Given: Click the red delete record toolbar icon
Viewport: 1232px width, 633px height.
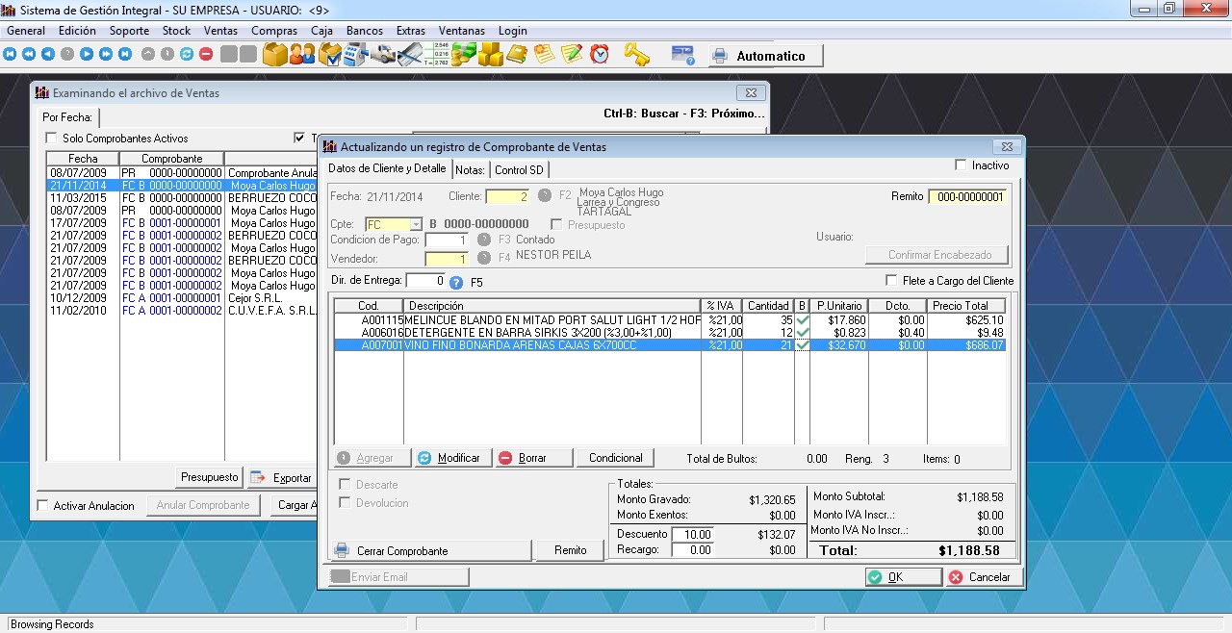Looking at the screenshot, I should point(206,55).
